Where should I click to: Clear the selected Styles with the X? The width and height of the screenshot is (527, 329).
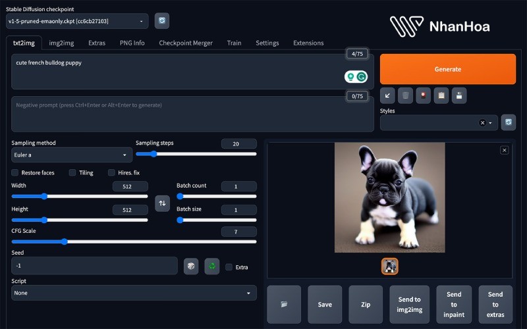pos(482,123)
